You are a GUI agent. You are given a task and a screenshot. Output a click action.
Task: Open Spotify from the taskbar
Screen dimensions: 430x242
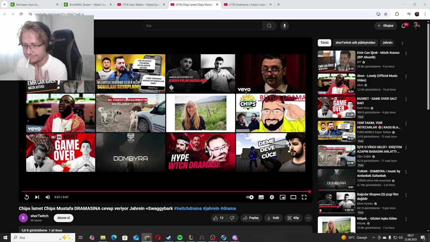click(x=180, y=238)
